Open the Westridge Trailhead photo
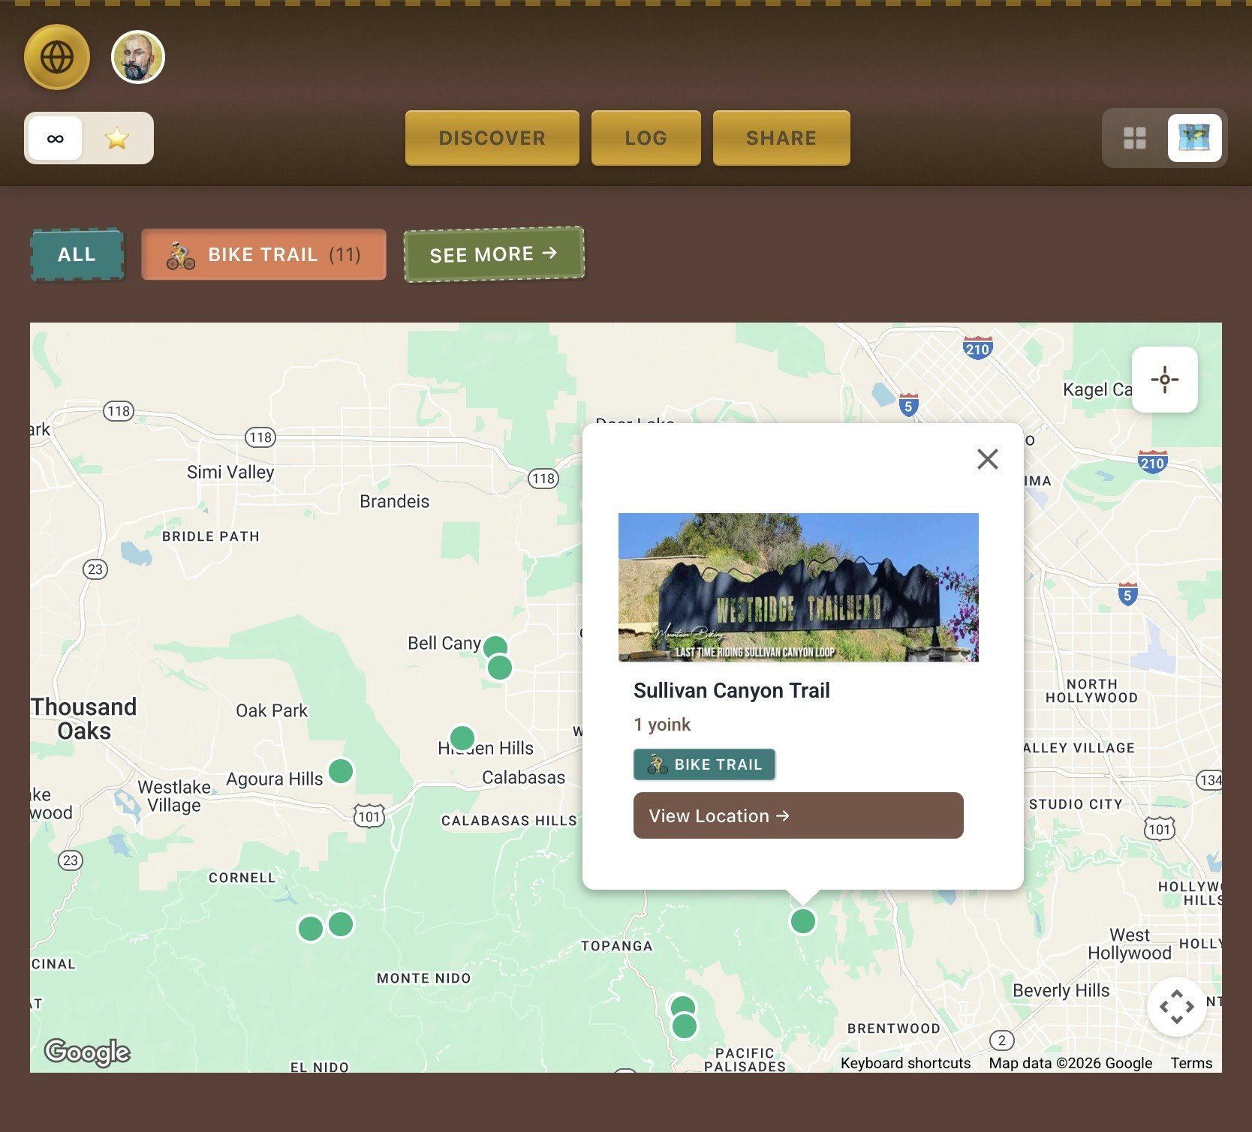The height and width of the screenshot is (1132, 1252). [x=799, y=587]
